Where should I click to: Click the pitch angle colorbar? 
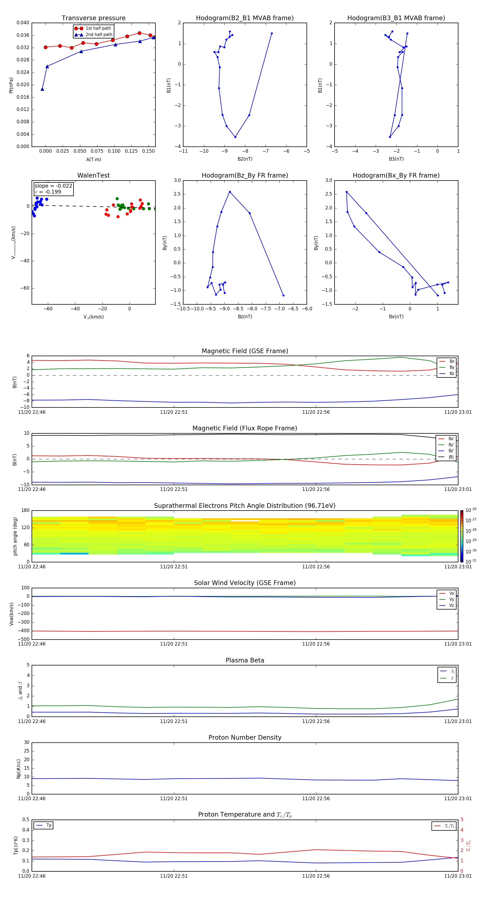pyautogui.click(x=461, y=536)
